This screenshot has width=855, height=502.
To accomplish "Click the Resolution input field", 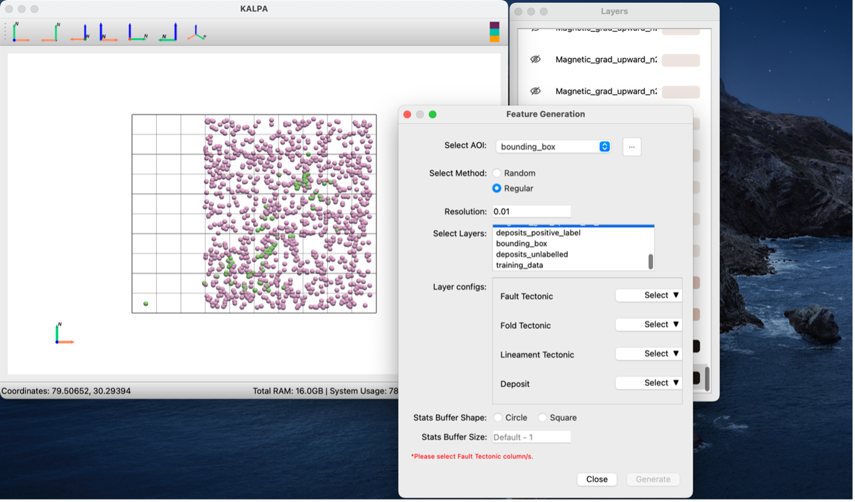I will [x=532, y=211].
